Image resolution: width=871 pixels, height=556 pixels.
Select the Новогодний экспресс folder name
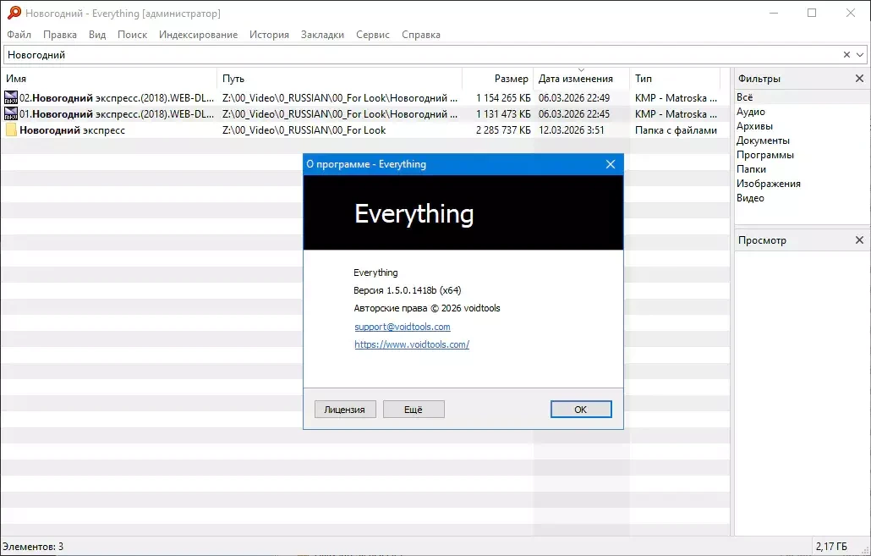(72, 130)
